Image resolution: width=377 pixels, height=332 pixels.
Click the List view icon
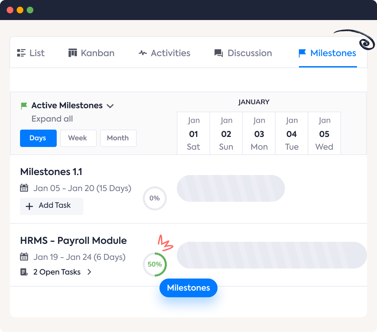(x=20, y=53)
